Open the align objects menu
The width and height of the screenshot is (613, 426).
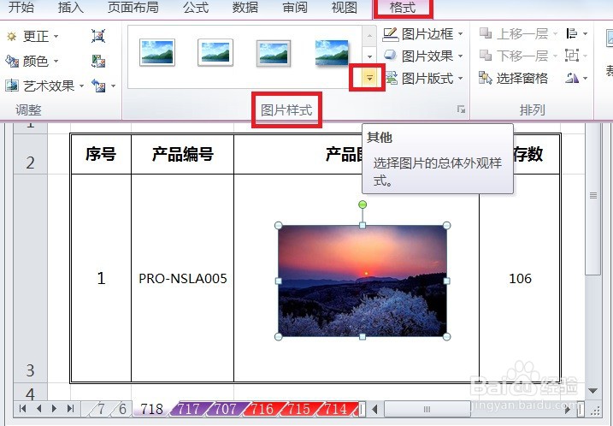pyautogui.click(x=576, y=34)
